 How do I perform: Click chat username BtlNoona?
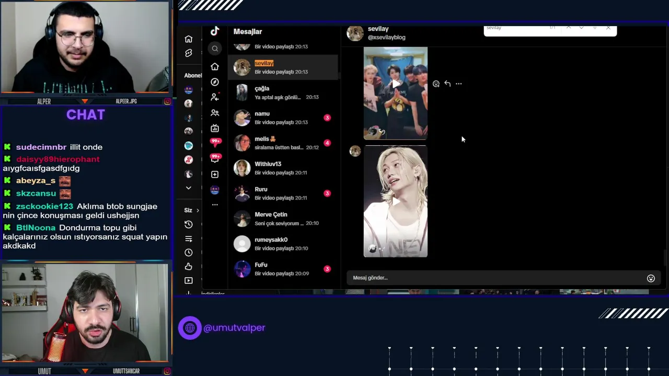pos(36,228)
